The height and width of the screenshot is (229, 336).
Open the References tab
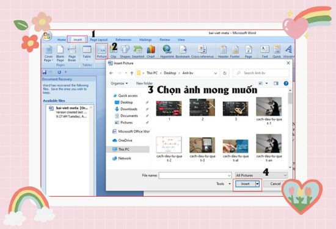coord(123,40)
